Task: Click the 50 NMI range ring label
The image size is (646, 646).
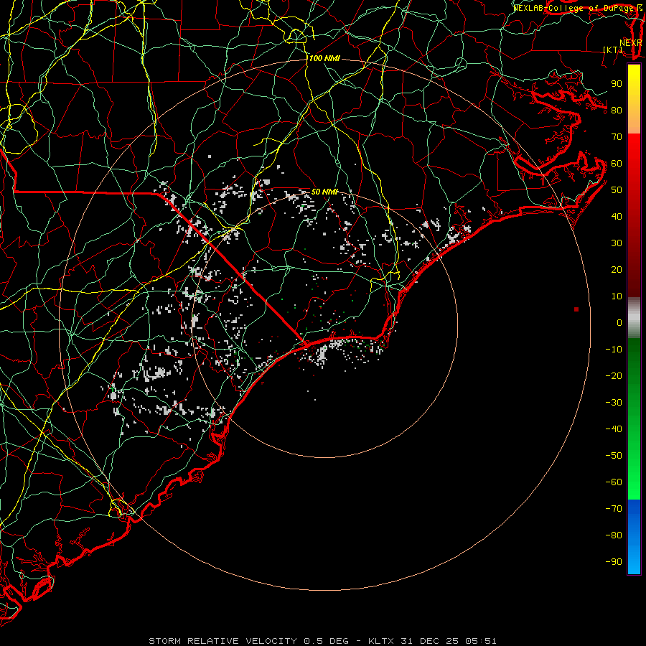Action: click(324, 192)
